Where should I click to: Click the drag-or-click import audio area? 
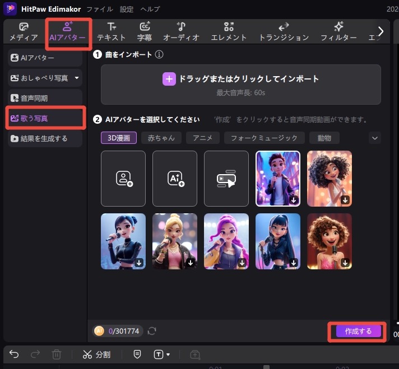click(x=241, y=84)
